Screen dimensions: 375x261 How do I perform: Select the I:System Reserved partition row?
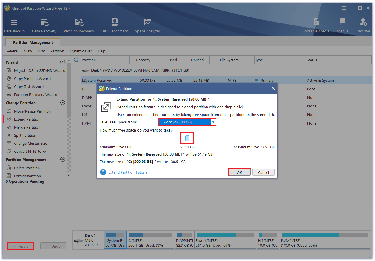(226, 80)
